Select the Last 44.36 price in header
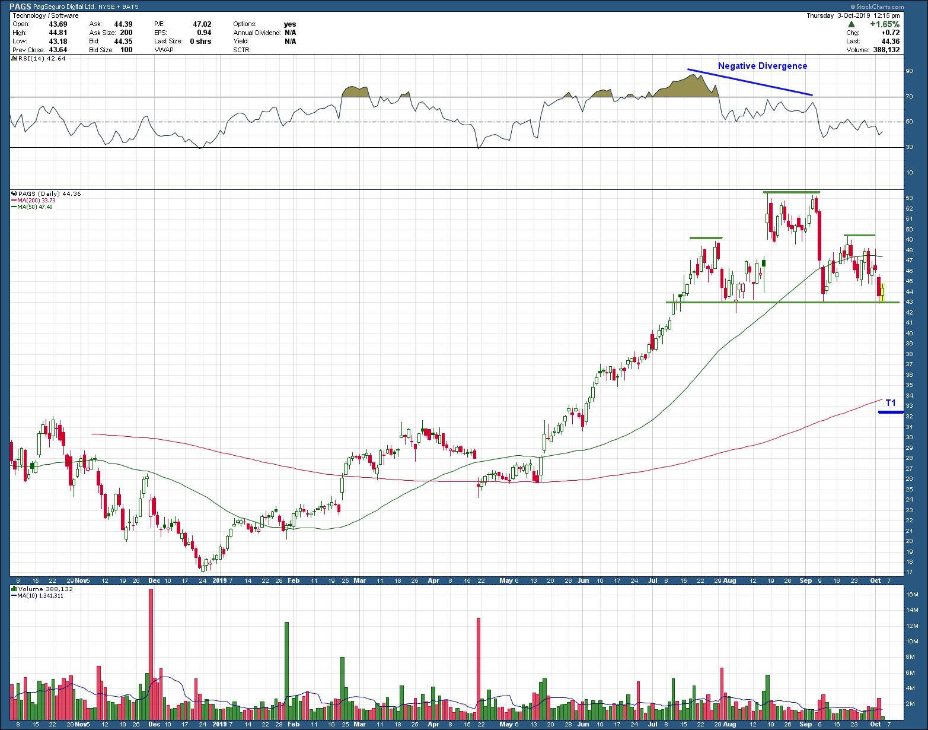This screenshot has height=730, width=928. (890, 41)
